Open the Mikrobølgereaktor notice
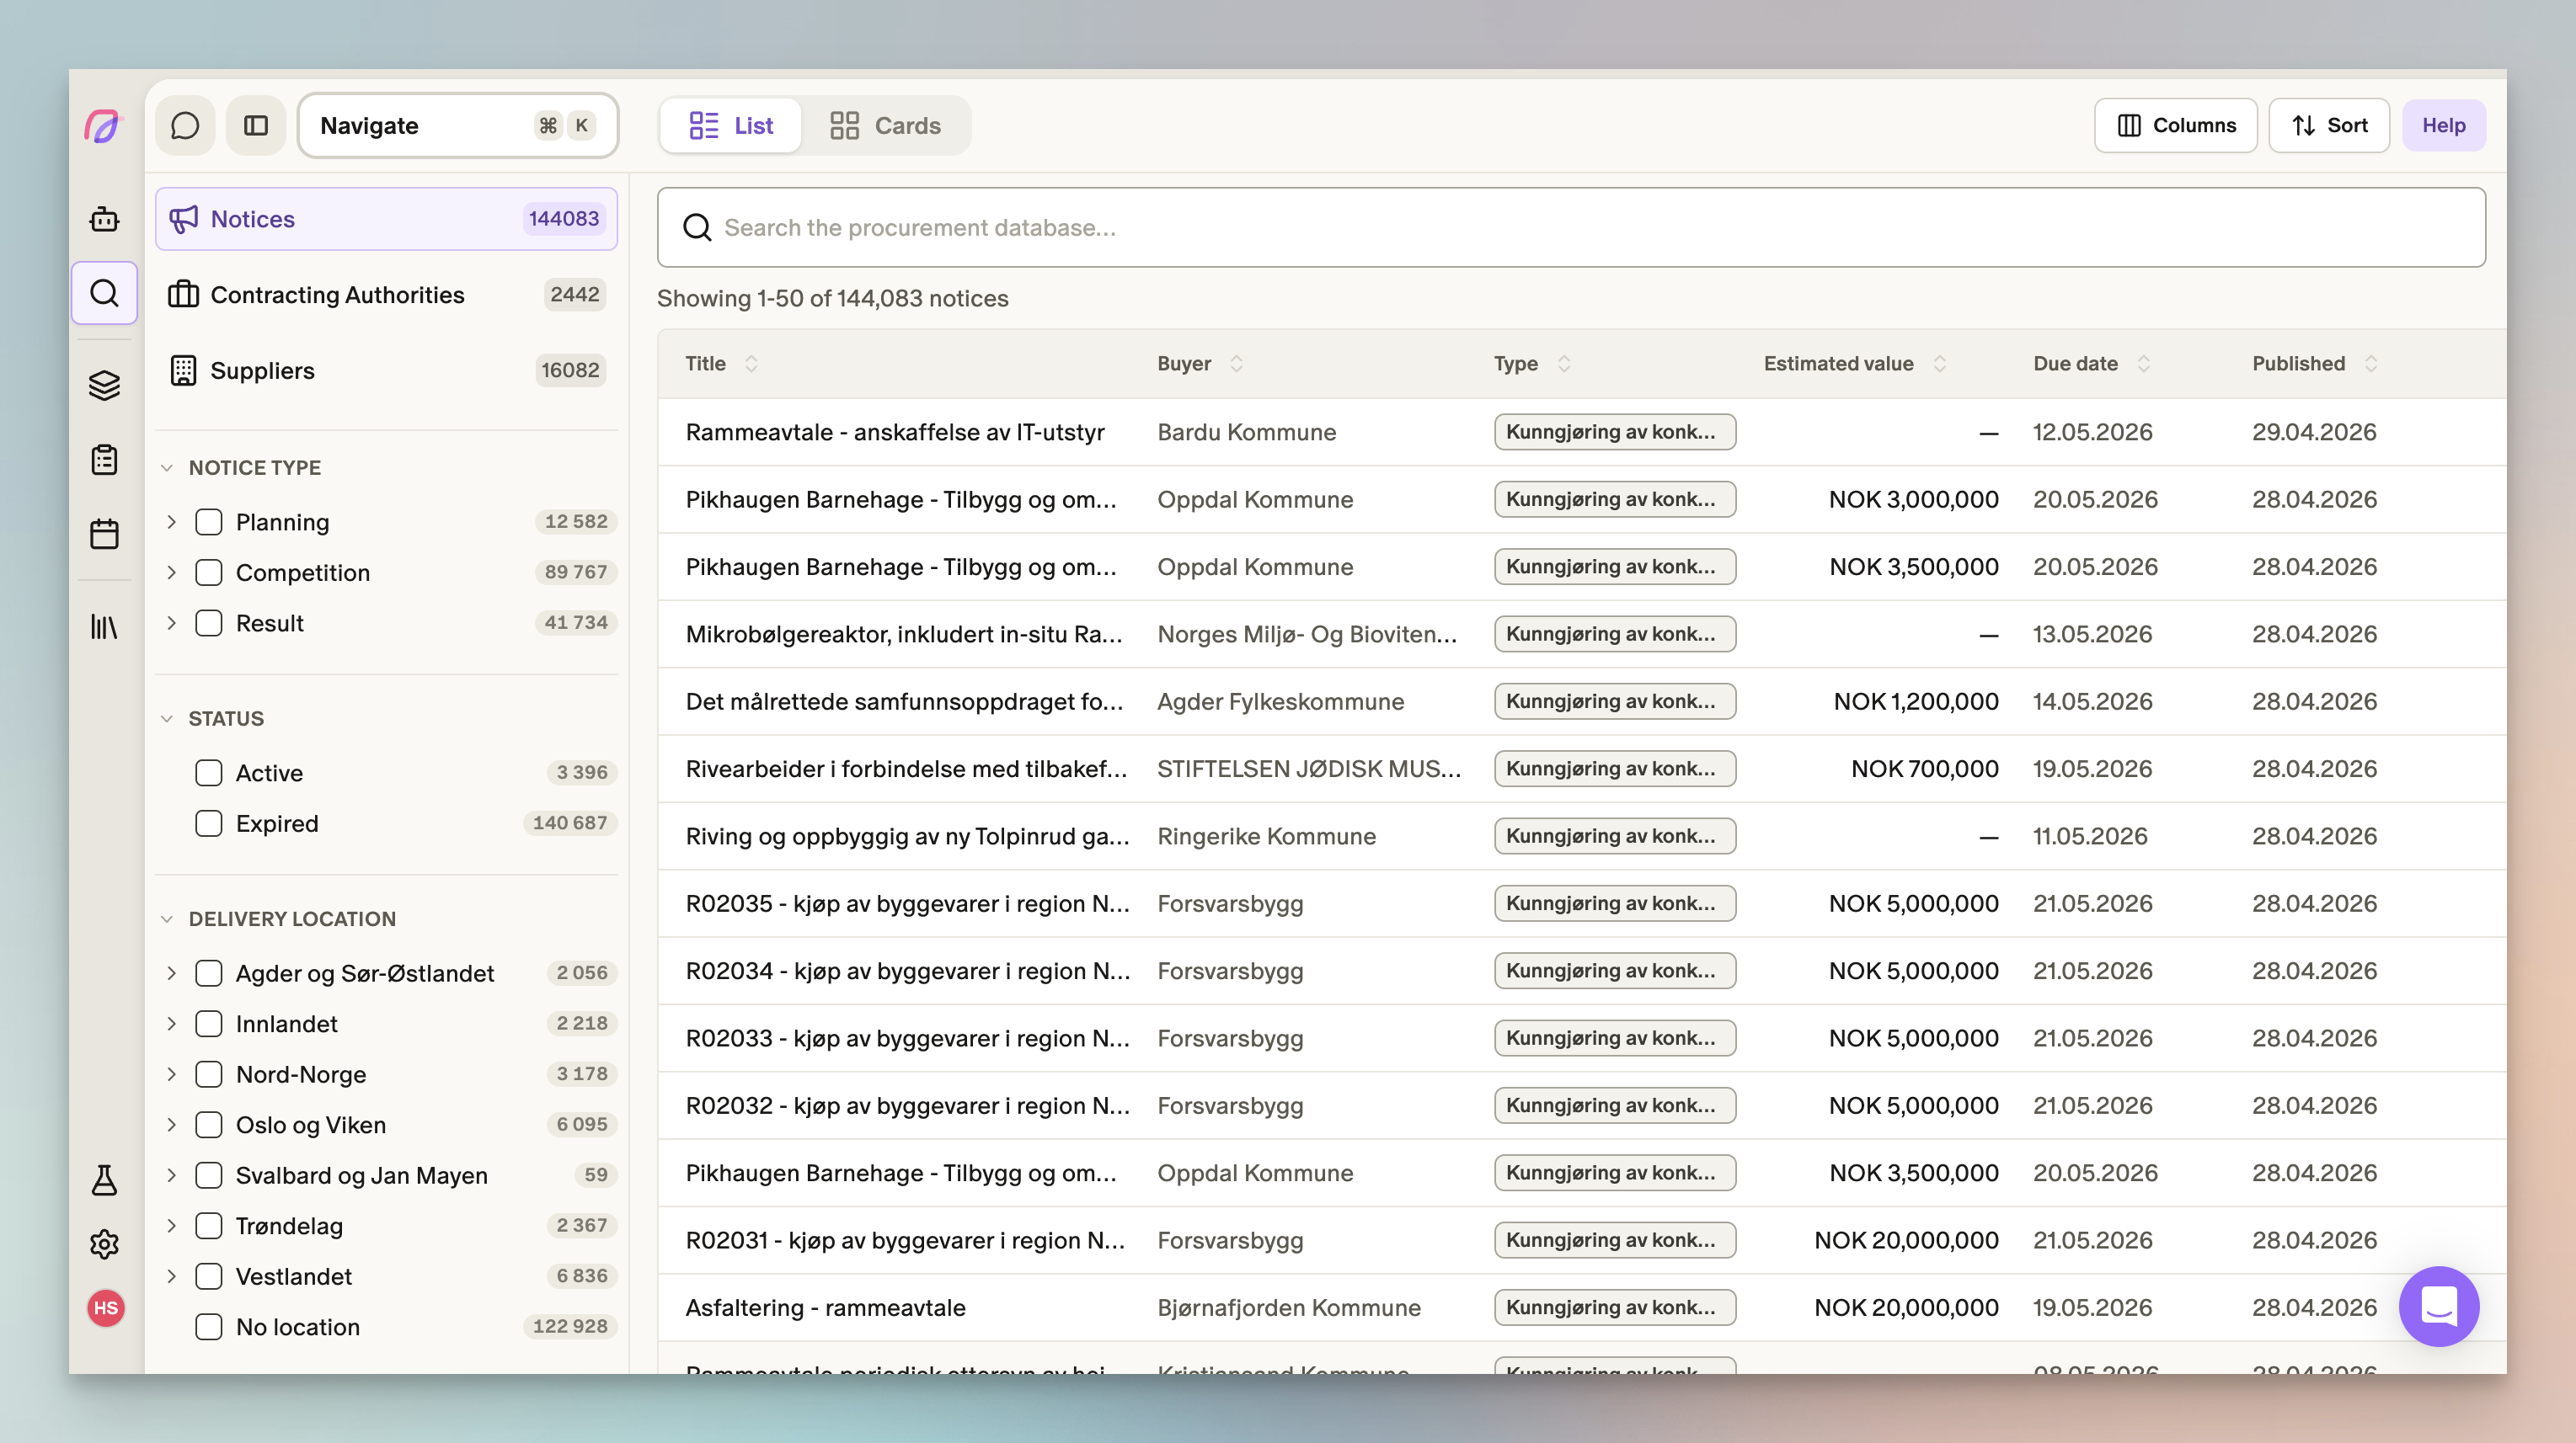Image resolution: width=2576 pixels, height=1443 pixels. [903, 635]
